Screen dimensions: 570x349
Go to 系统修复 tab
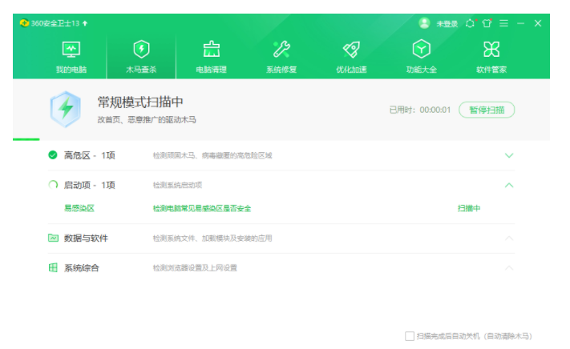[x=281, y=57]
